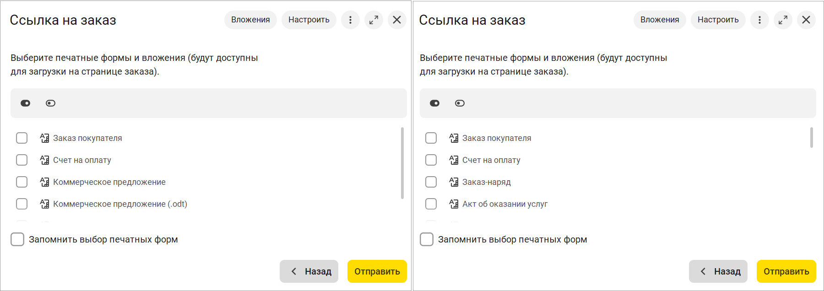824x291 pixels.
Task: Open three-dot menu in left dialog
Action: 350,20
